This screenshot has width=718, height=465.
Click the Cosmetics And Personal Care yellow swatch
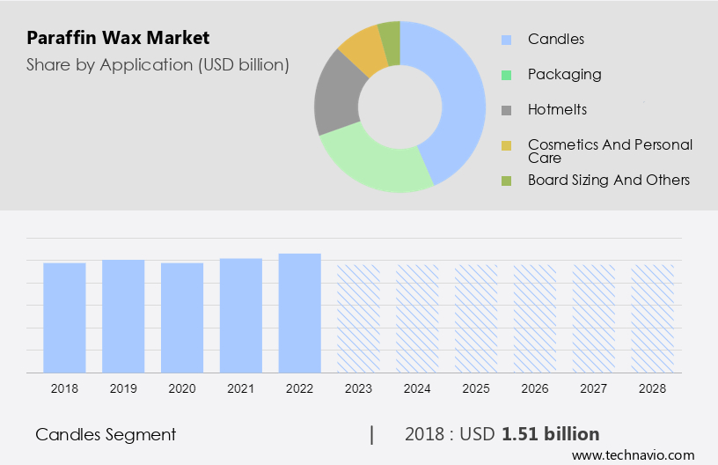tap(506, 145)
